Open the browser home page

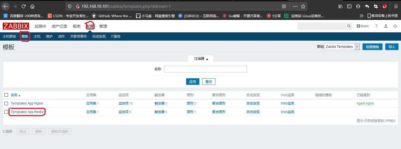32,6
